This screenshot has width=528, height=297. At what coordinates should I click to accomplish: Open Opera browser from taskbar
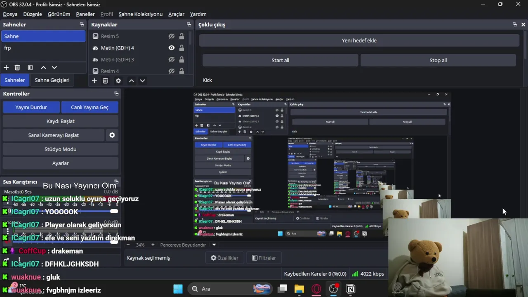[x=316, y=289]
